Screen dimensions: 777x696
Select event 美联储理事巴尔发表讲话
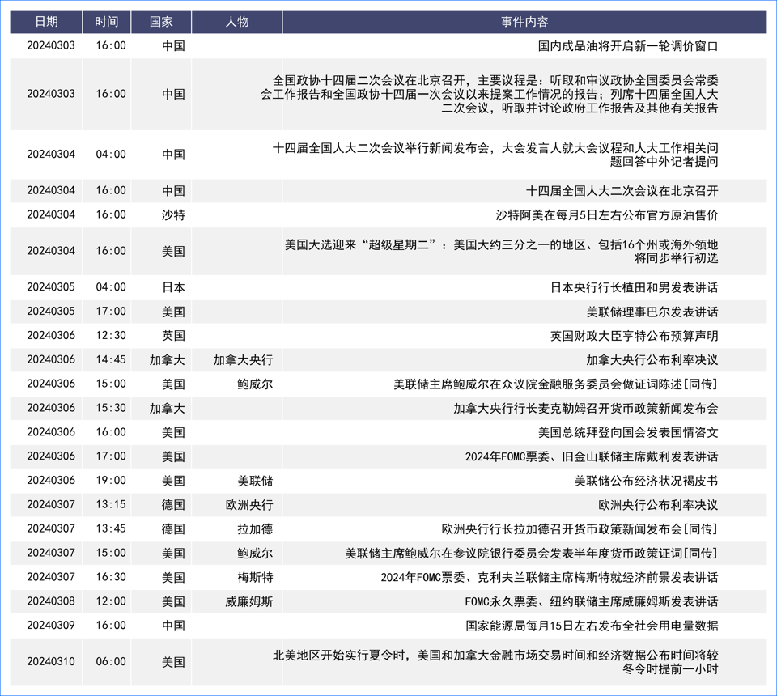(x=652, y=312)
